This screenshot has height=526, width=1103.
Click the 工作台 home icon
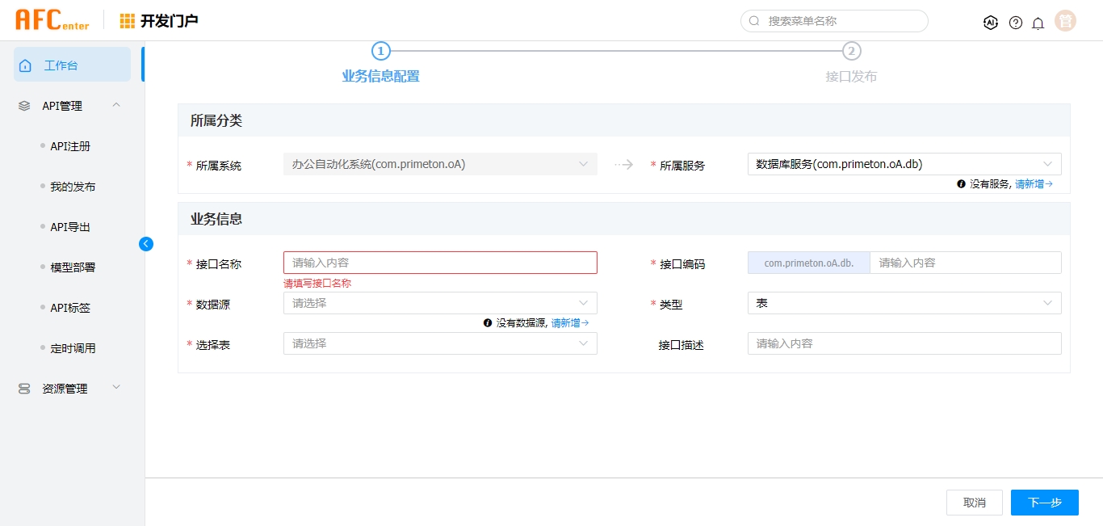click(x=25, y=65)
